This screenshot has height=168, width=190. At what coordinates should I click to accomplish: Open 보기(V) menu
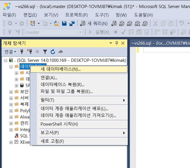point(51,15)
